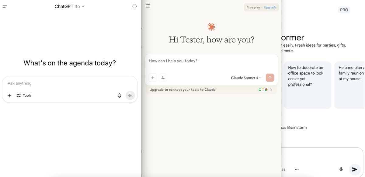
Task: Open the Claude Sonnet 4 model selector
Action: point(246,78)
